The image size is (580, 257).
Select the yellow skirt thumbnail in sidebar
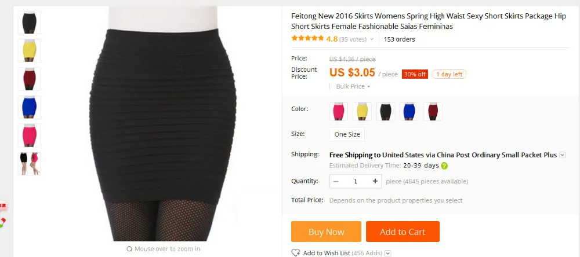[x=29, y=50]
